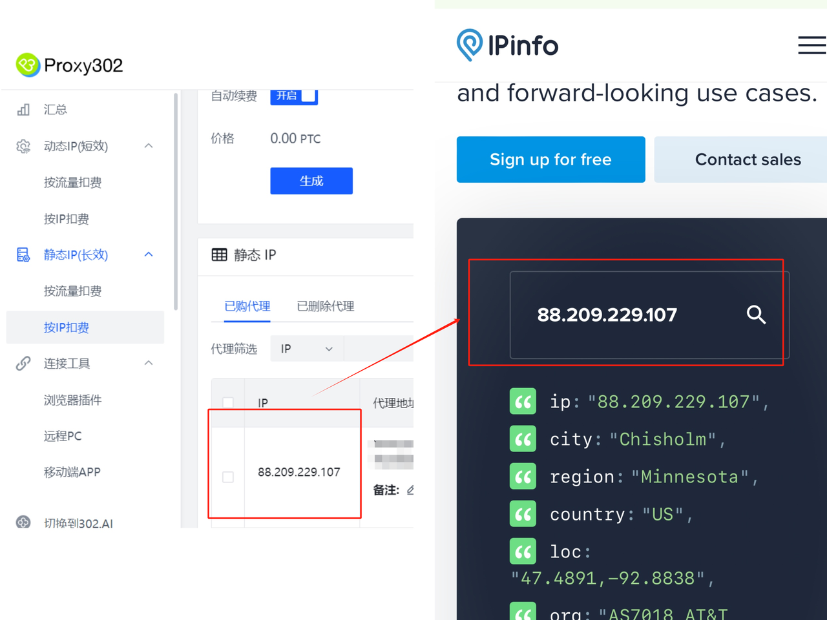Viewport: 827px width, 620px height.
Task: Check the select-all checkbox in IP header
Action: [228, 403]
